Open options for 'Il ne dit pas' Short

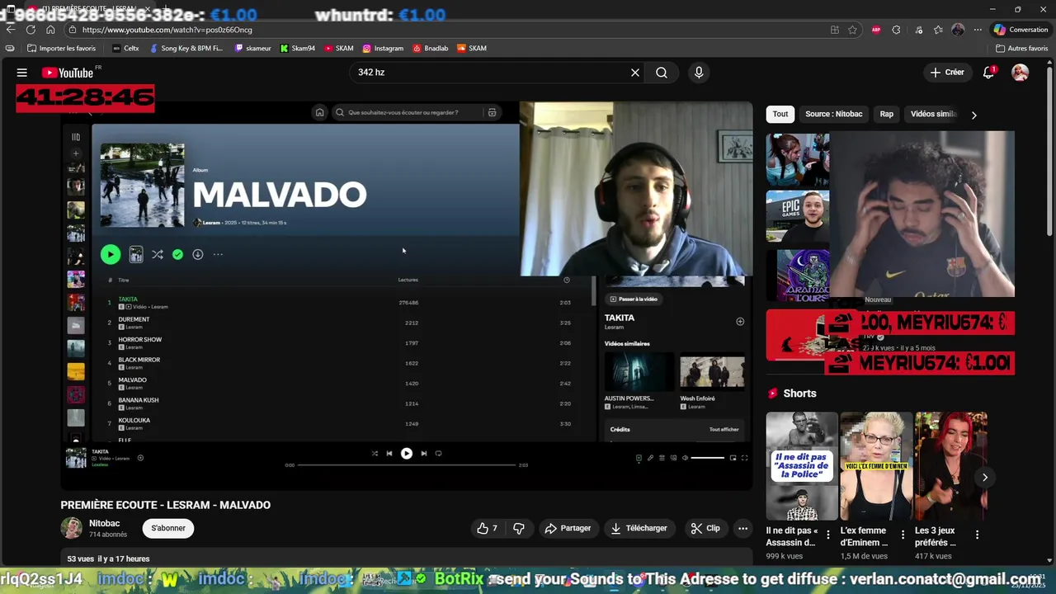[x=828, y=535]
